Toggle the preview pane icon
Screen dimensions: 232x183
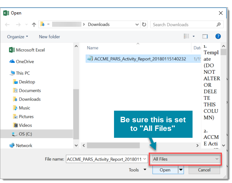(205, 37)
